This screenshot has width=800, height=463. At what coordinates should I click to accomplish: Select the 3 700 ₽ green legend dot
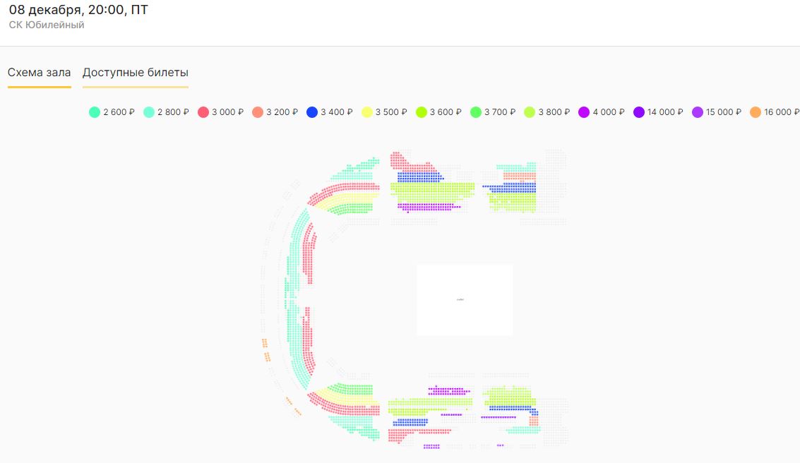click(475, 112)
